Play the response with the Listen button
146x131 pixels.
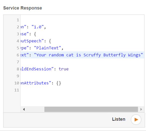click(136, 119)
